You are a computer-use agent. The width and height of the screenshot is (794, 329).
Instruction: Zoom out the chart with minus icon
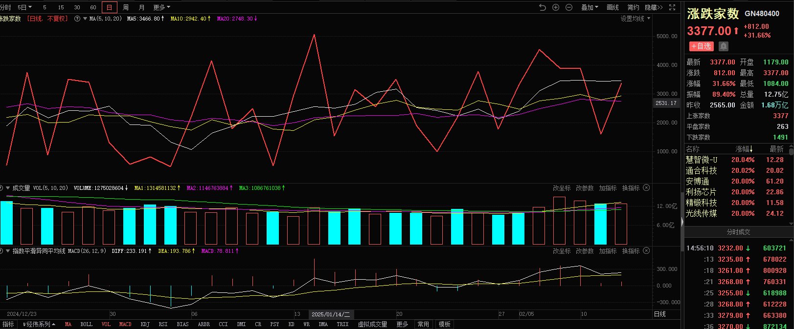(569, 7)
